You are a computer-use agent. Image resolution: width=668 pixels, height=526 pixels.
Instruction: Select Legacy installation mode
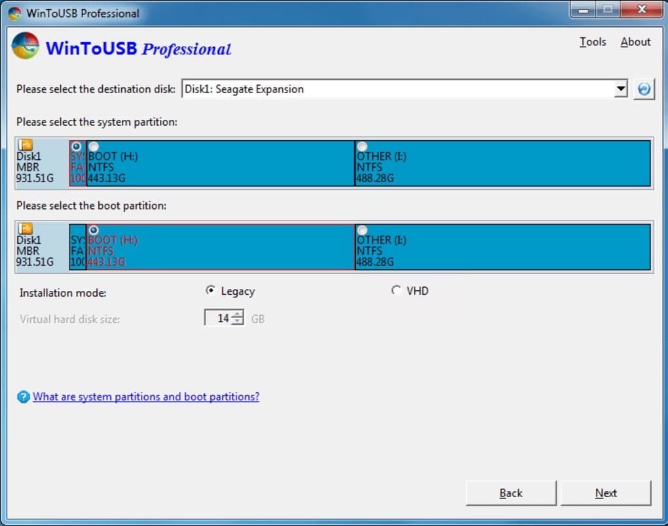(x=210, y=291)
